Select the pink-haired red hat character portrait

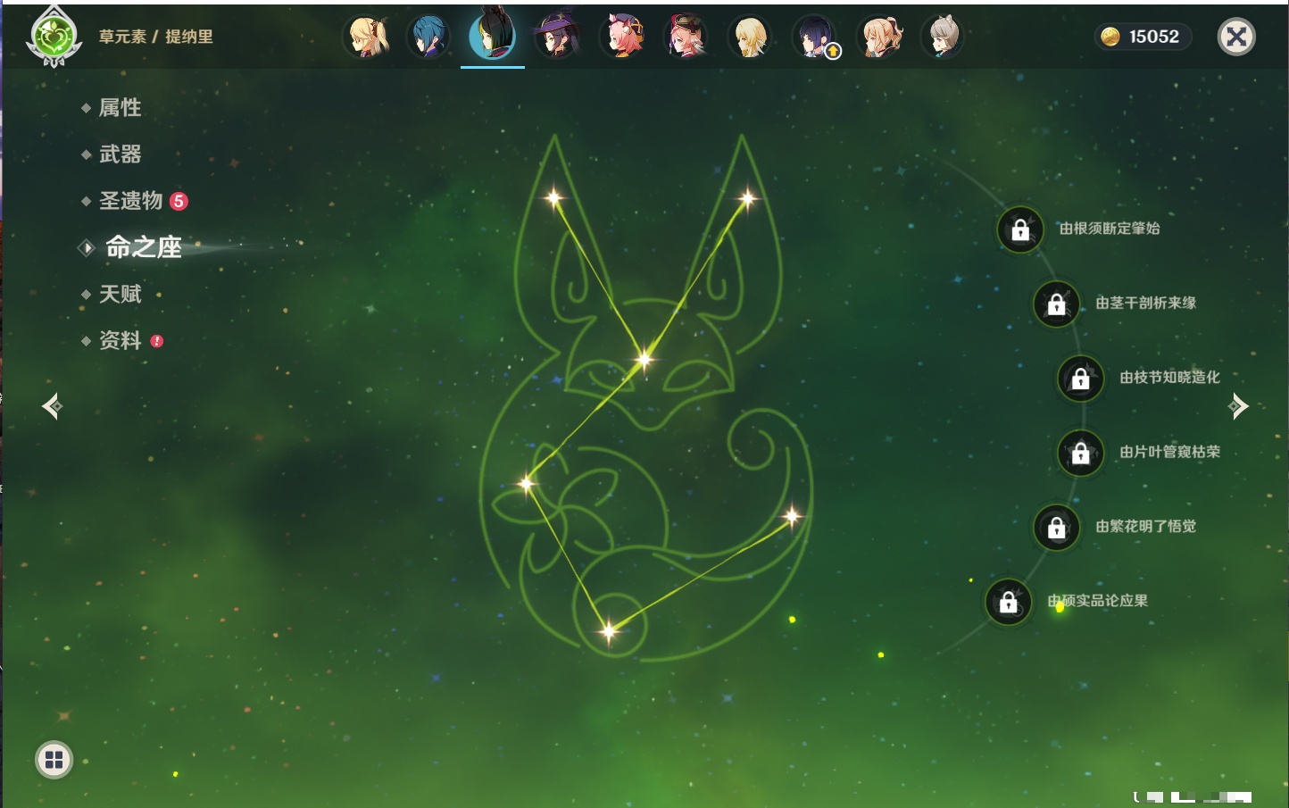[x=686, y=37]
